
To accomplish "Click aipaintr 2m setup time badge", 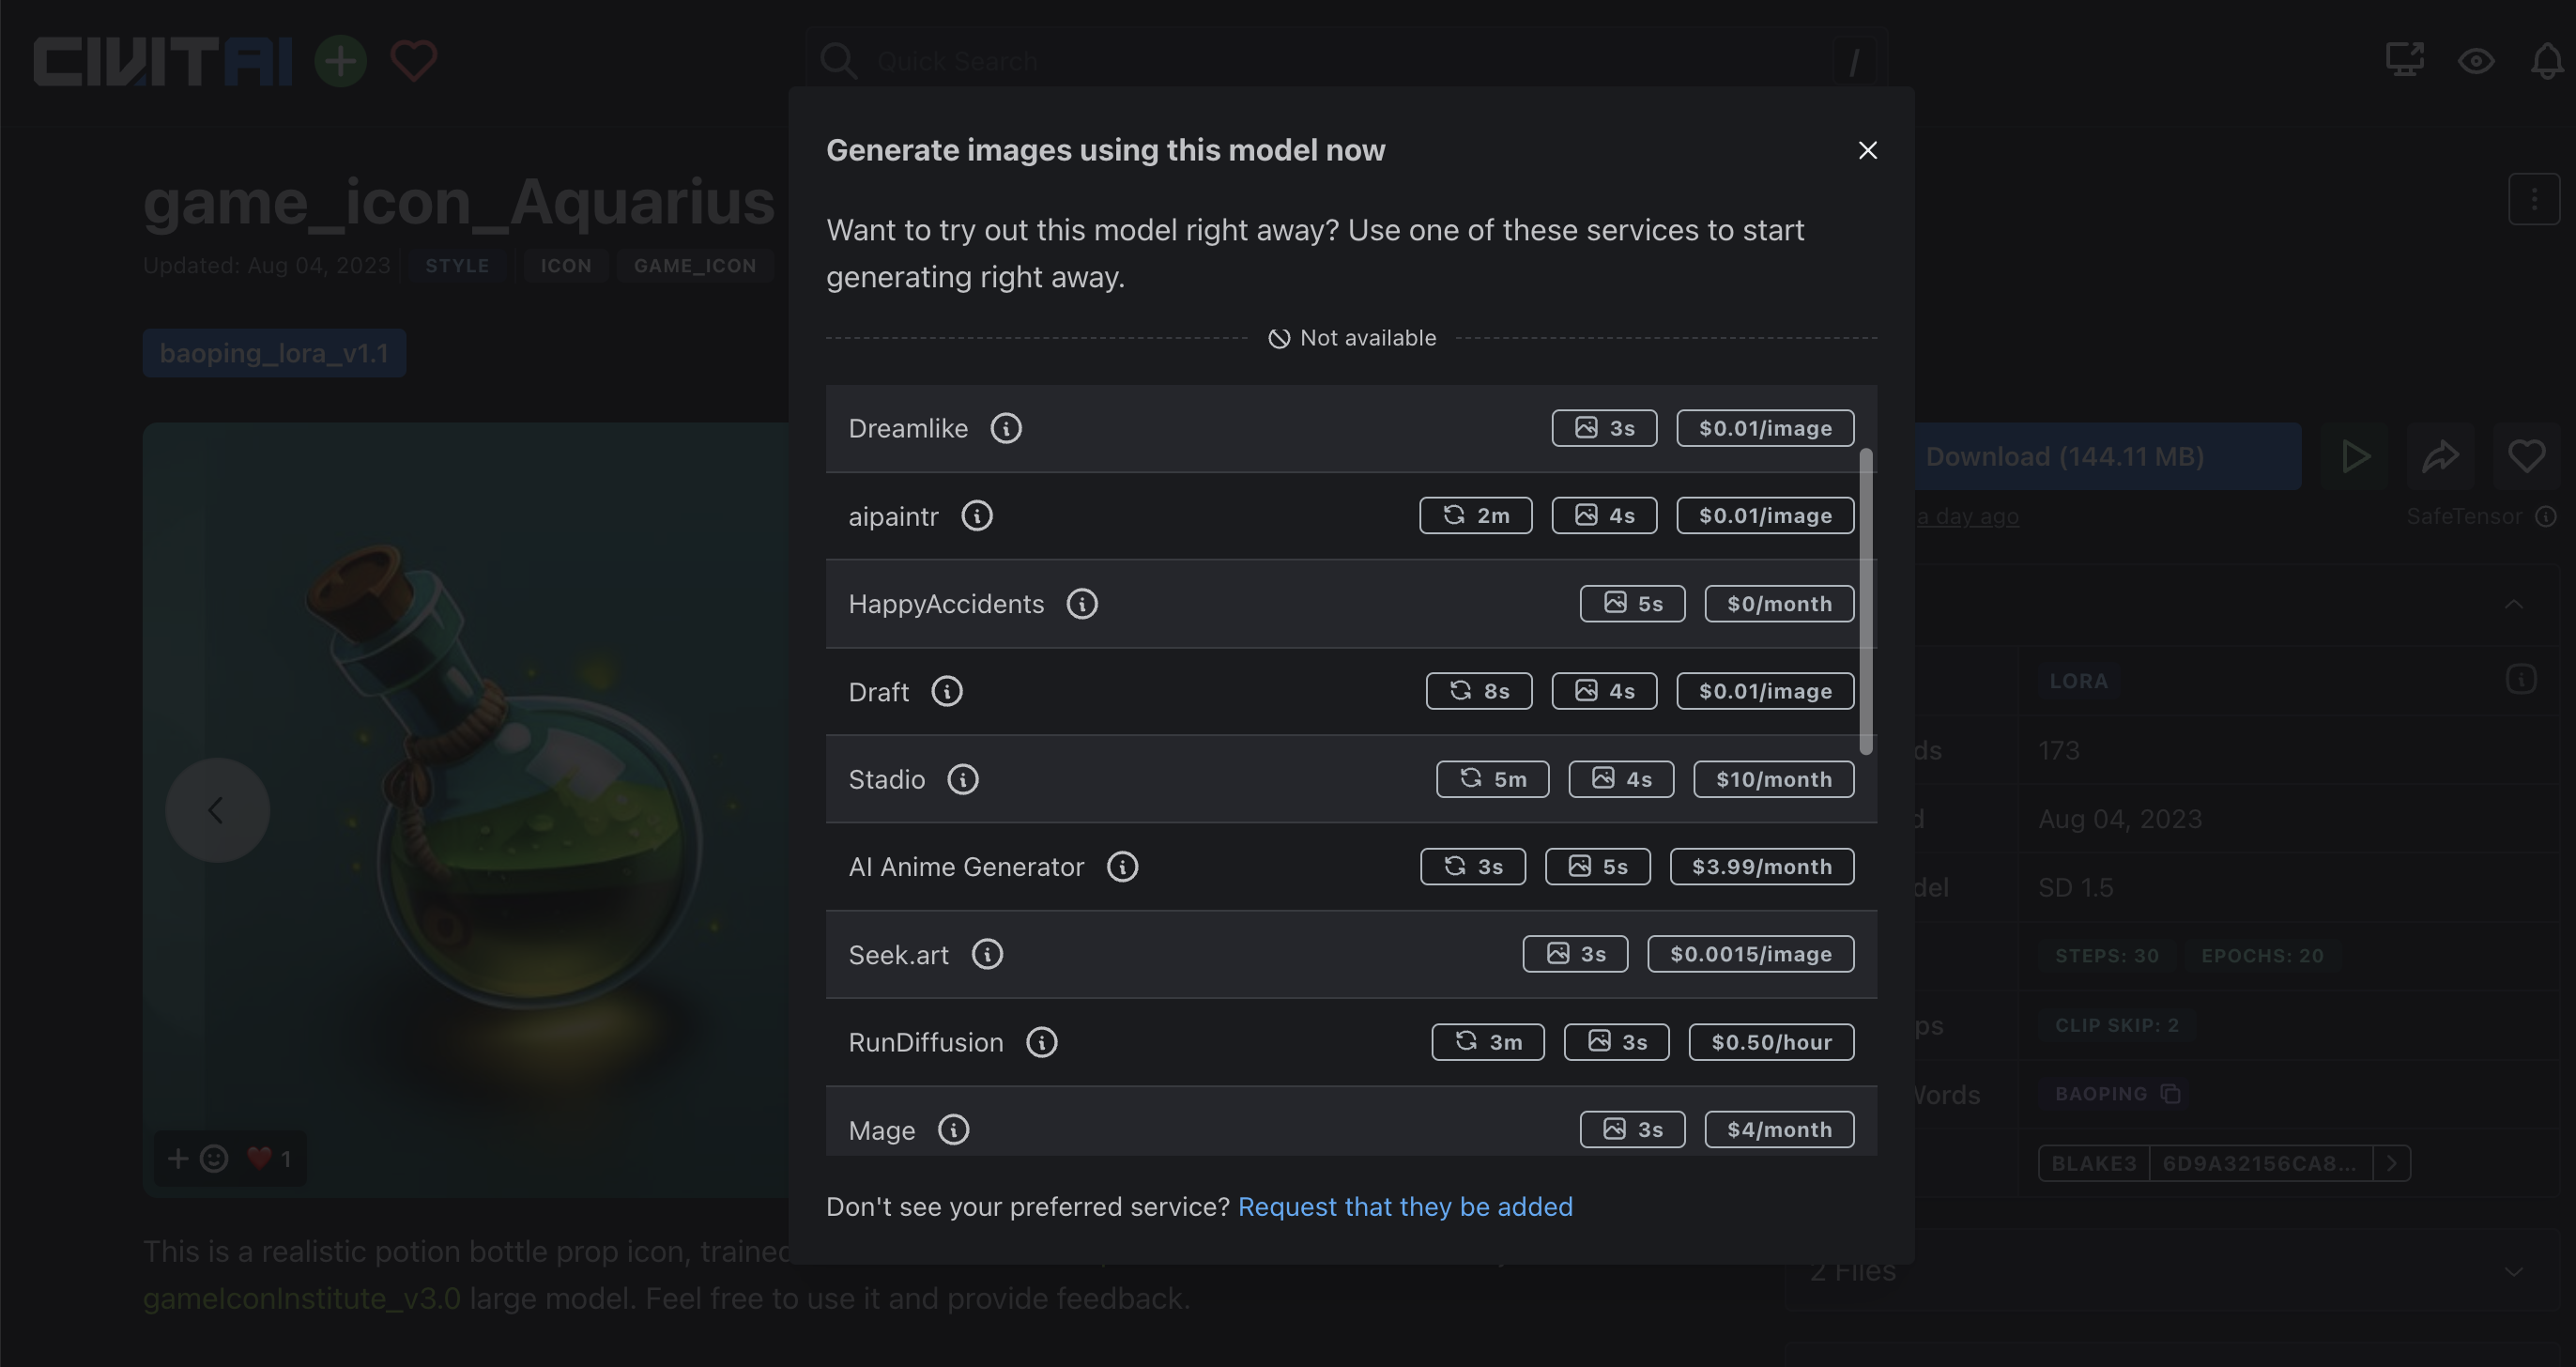I will (1475, 516).
